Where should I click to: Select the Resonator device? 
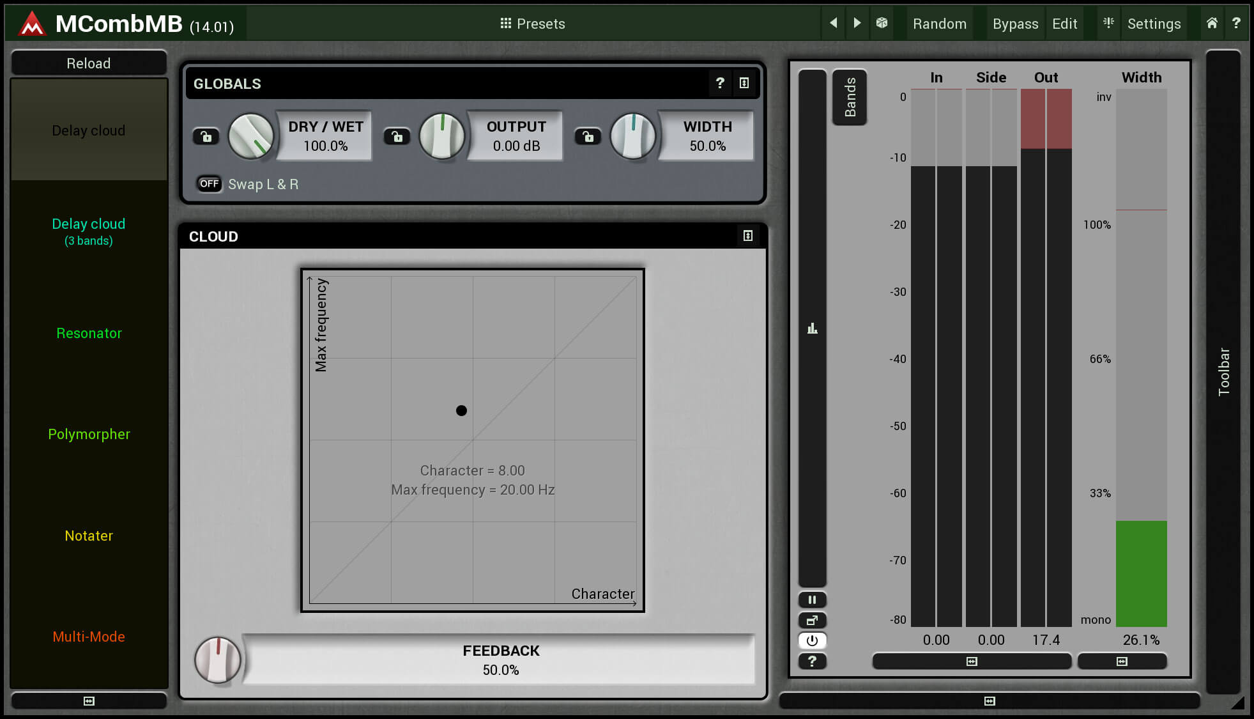click(89, 333)
